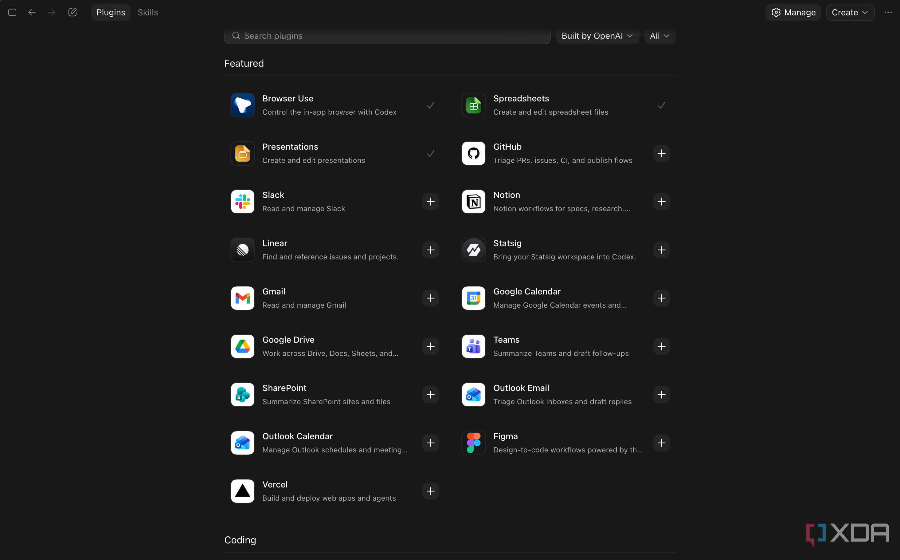Go forward with the right arrow

point(51,12)
